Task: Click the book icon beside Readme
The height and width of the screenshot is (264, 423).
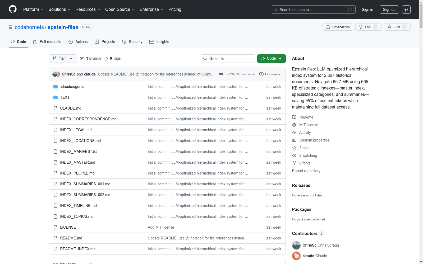Action: [294, 117]
